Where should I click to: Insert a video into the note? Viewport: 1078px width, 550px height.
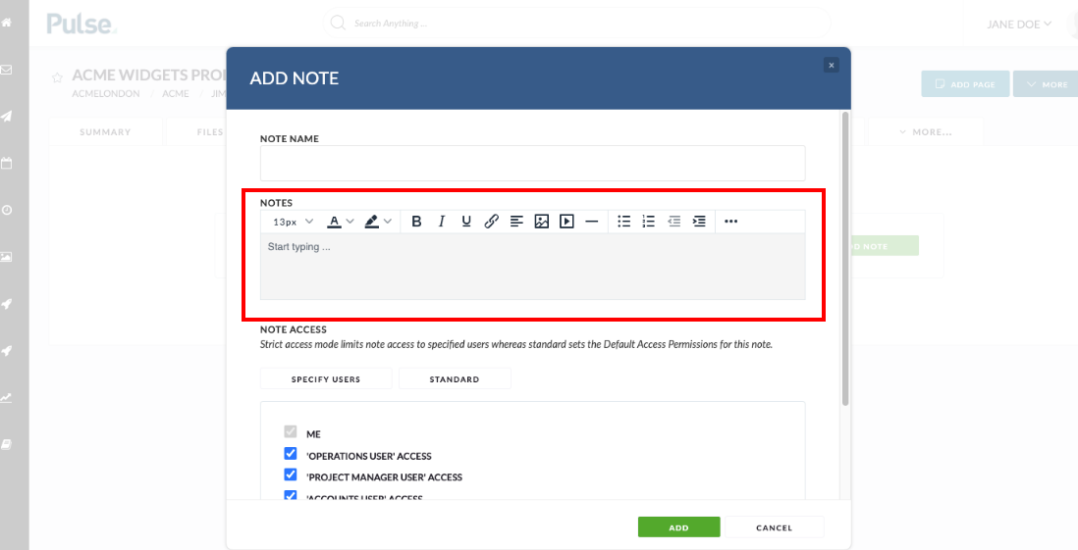pos(566,222)
